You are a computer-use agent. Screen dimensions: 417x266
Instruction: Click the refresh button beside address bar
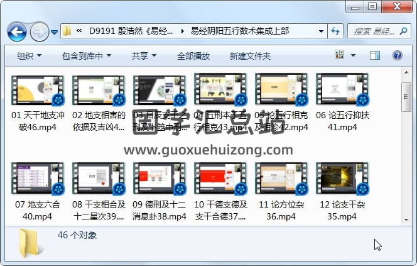click(335, 31)
